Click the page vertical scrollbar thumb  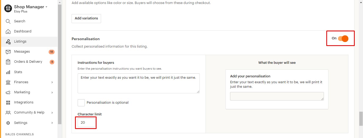[x=361, y=118]
